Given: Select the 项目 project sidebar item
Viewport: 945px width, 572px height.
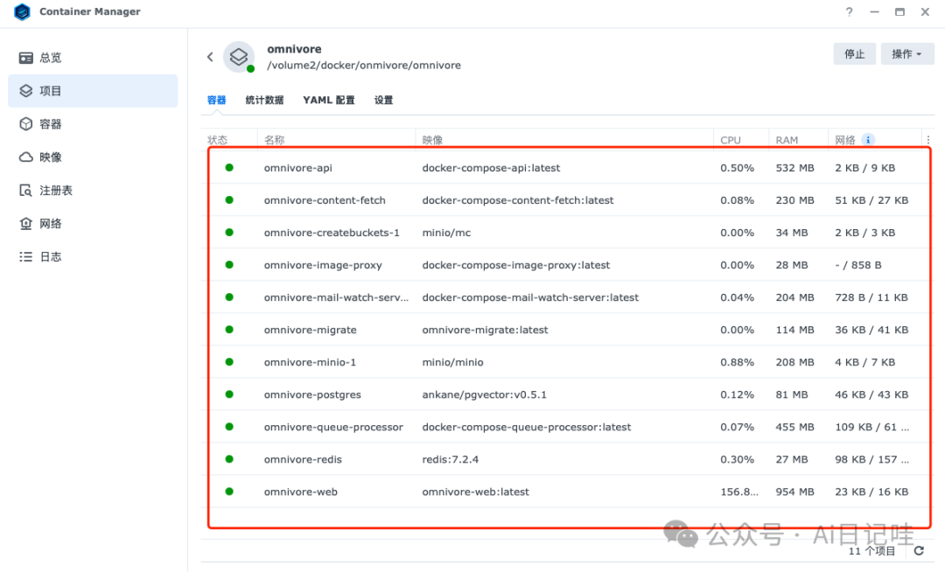Looking at the screenshot, I should click(x=93, y=91).
